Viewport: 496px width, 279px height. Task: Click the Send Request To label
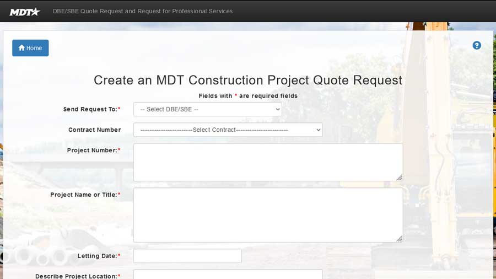91,109
